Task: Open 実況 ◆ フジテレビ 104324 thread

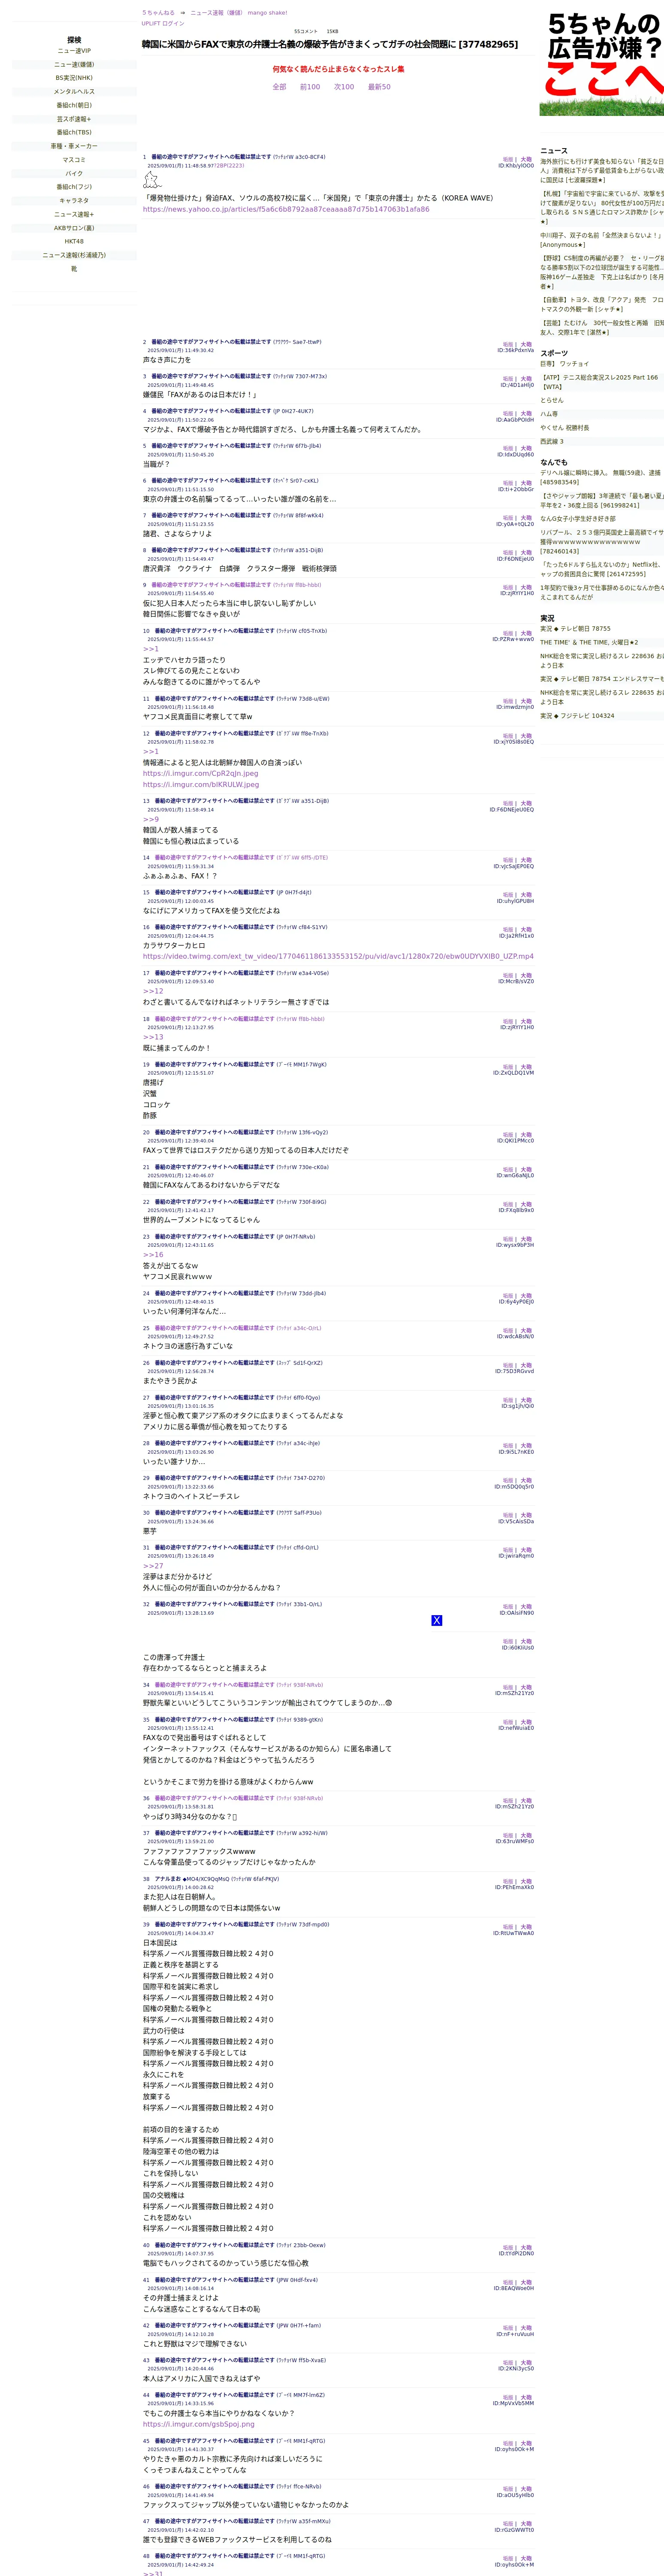Action: [577, 716]
